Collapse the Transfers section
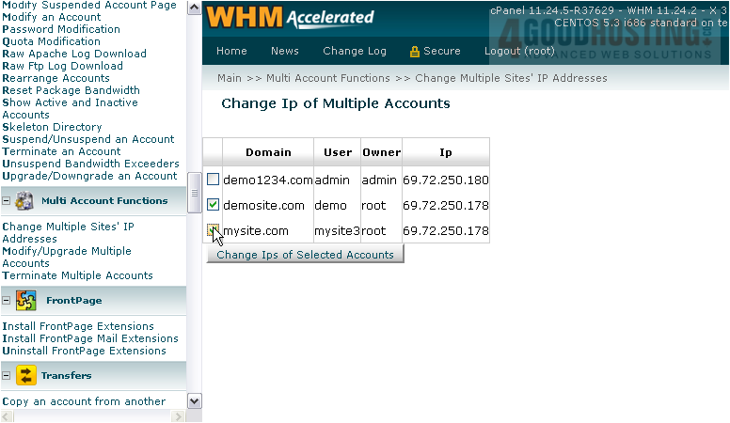 coord(7,376)
